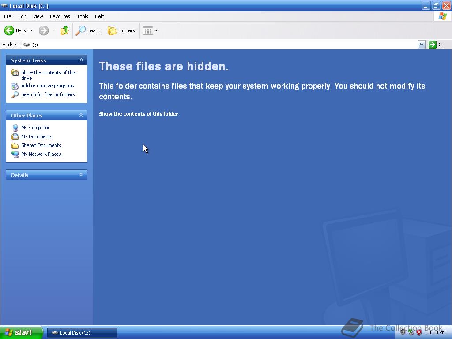The image size is (452, 339).
Task: Click the drive contents icon in System Tasks
Action: point(15,73)
